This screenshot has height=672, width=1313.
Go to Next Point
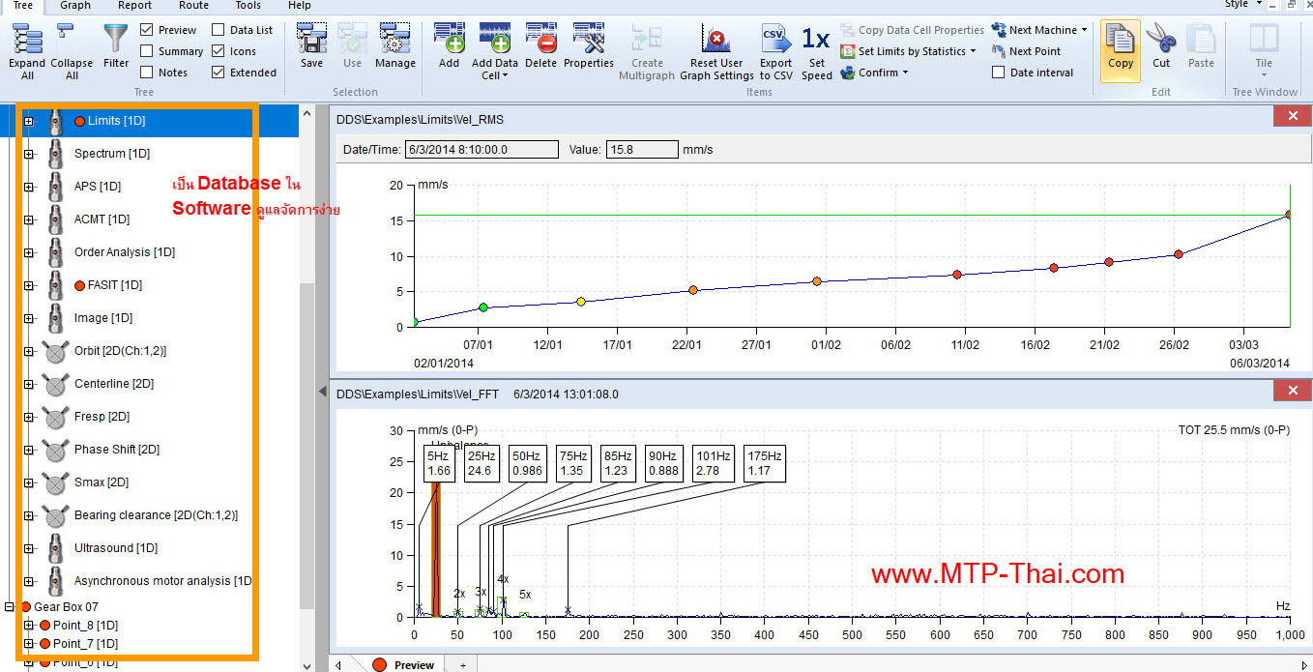(1026, 51)
